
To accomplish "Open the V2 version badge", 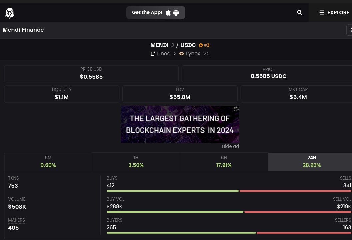I will pyautogui.click(x=206, y=54).
